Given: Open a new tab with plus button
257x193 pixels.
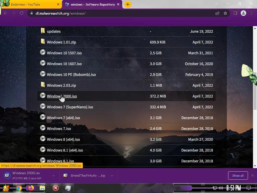Looking at the screenshot, I should 128,4.
